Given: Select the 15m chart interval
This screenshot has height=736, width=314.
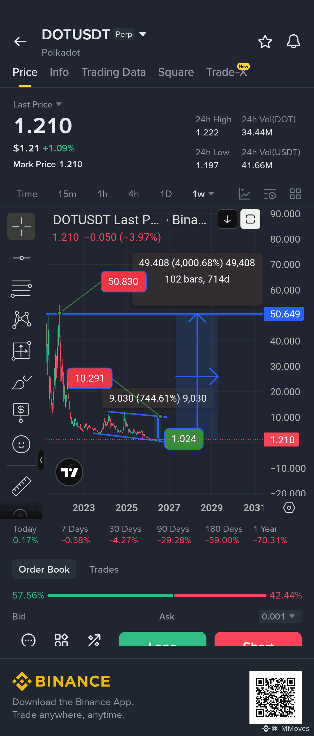Looking at the screenshot, I should [x=67, y=194].
